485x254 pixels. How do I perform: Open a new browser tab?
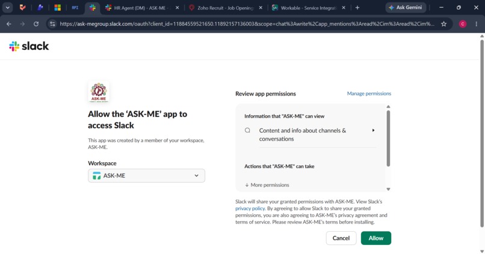(x=357, y=8)
